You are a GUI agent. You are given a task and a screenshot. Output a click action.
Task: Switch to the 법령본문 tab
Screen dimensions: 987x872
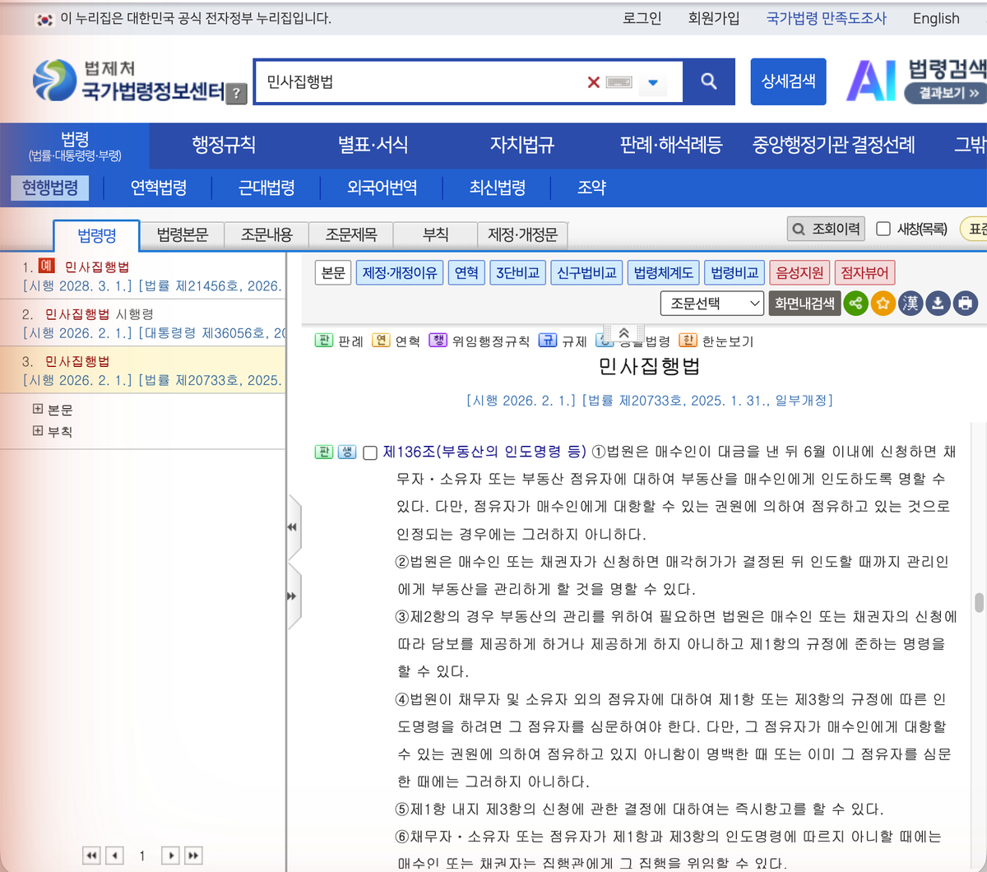(183, 235)
